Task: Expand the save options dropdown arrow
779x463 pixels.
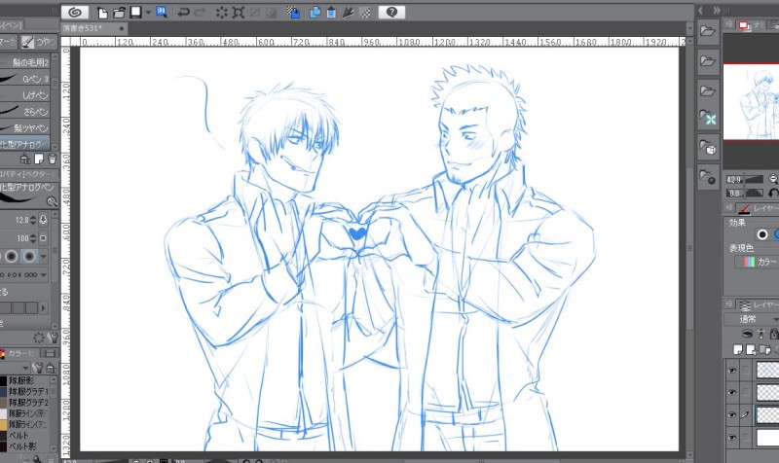Action: 148,13
